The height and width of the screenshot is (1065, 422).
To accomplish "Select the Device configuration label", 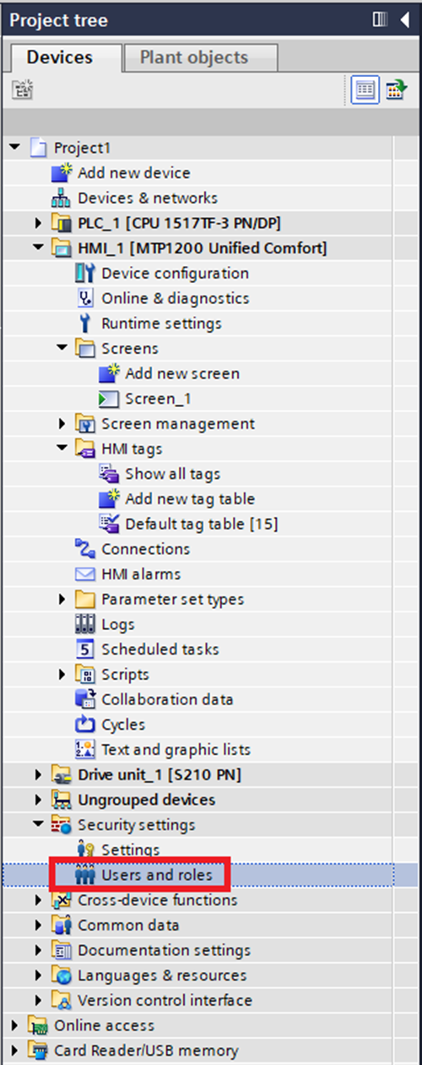I will pos(176,273).
